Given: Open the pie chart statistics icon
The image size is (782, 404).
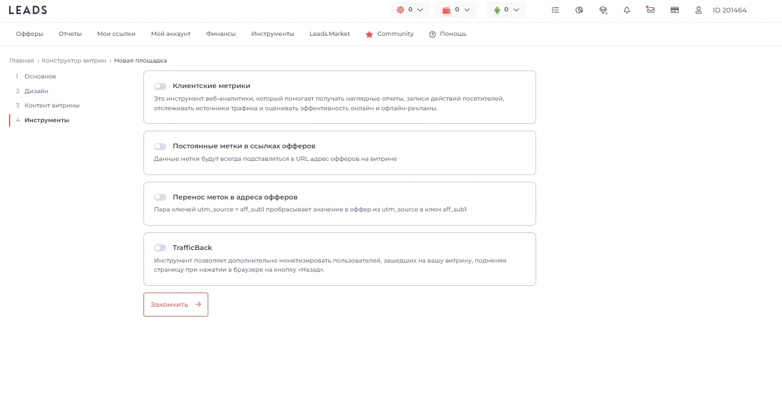Looking at the screenshot, I should (579, 10).
